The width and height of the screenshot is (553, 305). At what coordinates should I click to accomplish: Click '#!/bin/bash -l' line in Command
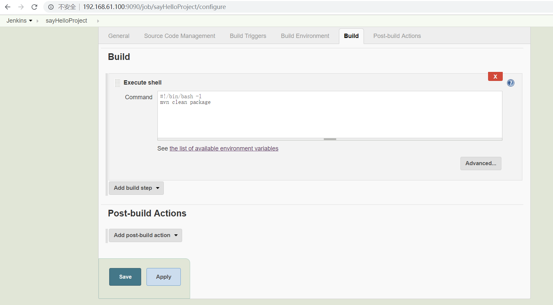180,97
